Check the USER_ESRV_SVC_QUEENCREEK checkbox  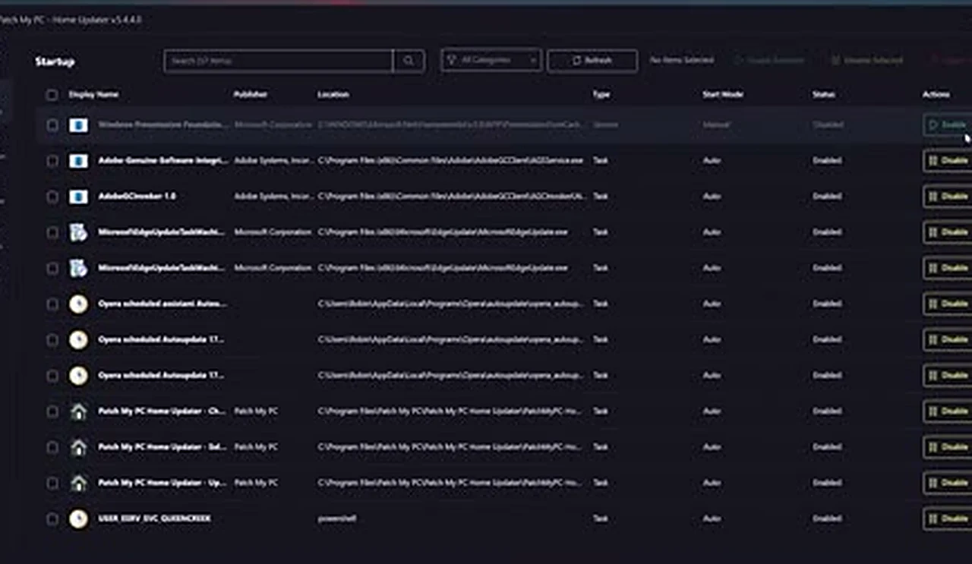[x=52, y=519]
